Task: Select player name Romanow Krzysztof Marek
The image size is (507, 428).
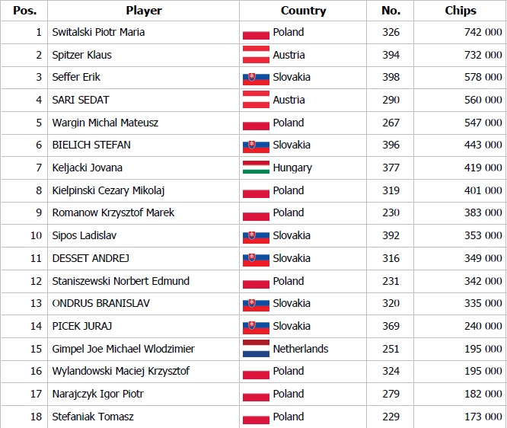Action: tap(113, 212)
